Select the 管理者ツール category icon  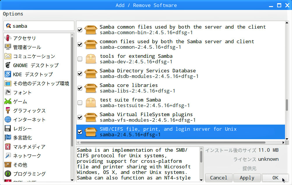(x=8, y=47)
